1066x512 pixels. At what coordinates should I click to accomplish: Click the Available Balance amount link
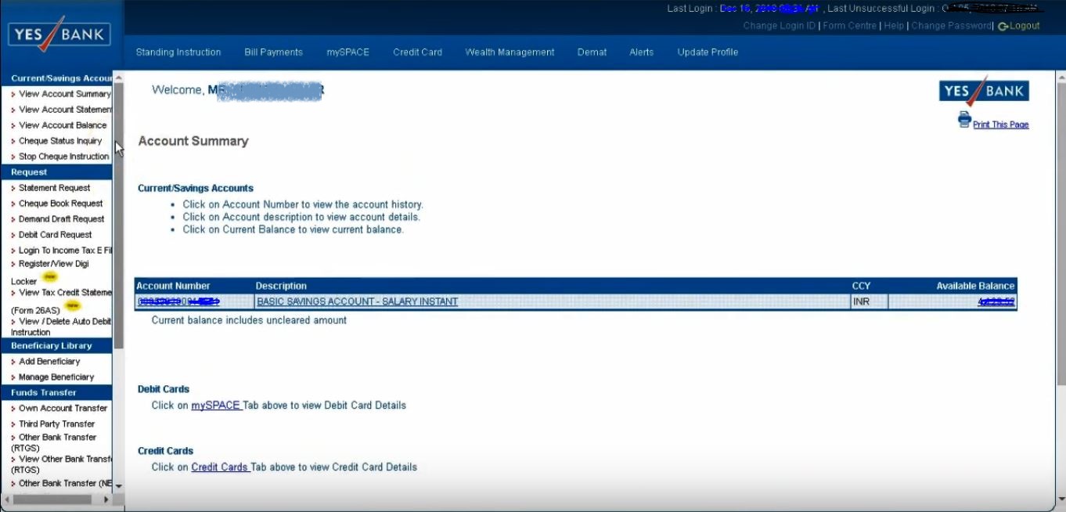tap(997, 301)
